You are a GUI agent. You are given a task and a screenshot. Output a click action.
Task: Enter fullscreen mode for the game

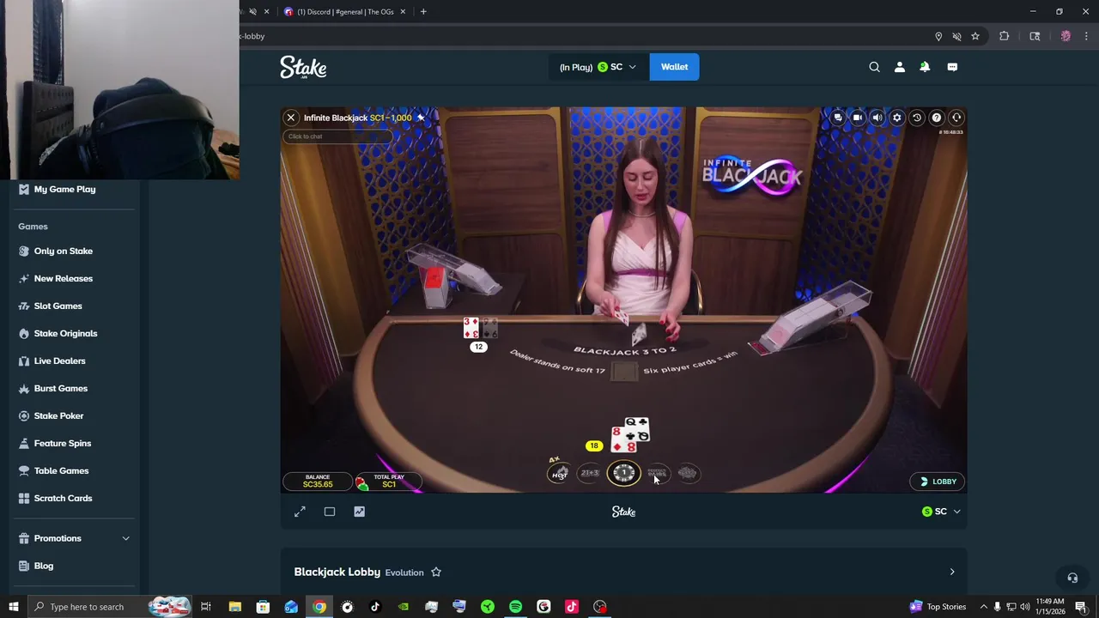coord(300,512)
